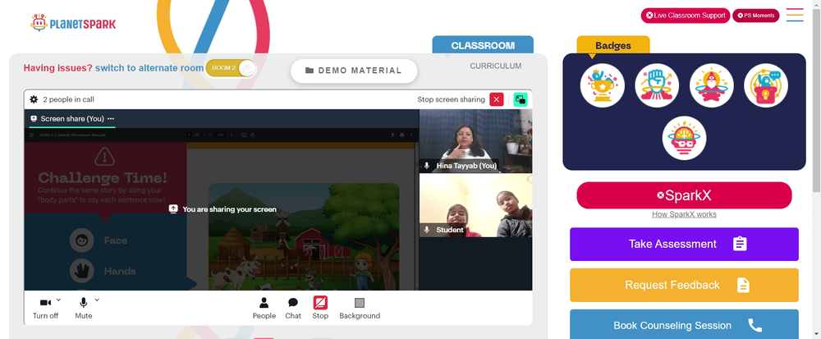Click the Stop sharing button in toolbar
Screen dimensions: 821x339
coord(320,308)
